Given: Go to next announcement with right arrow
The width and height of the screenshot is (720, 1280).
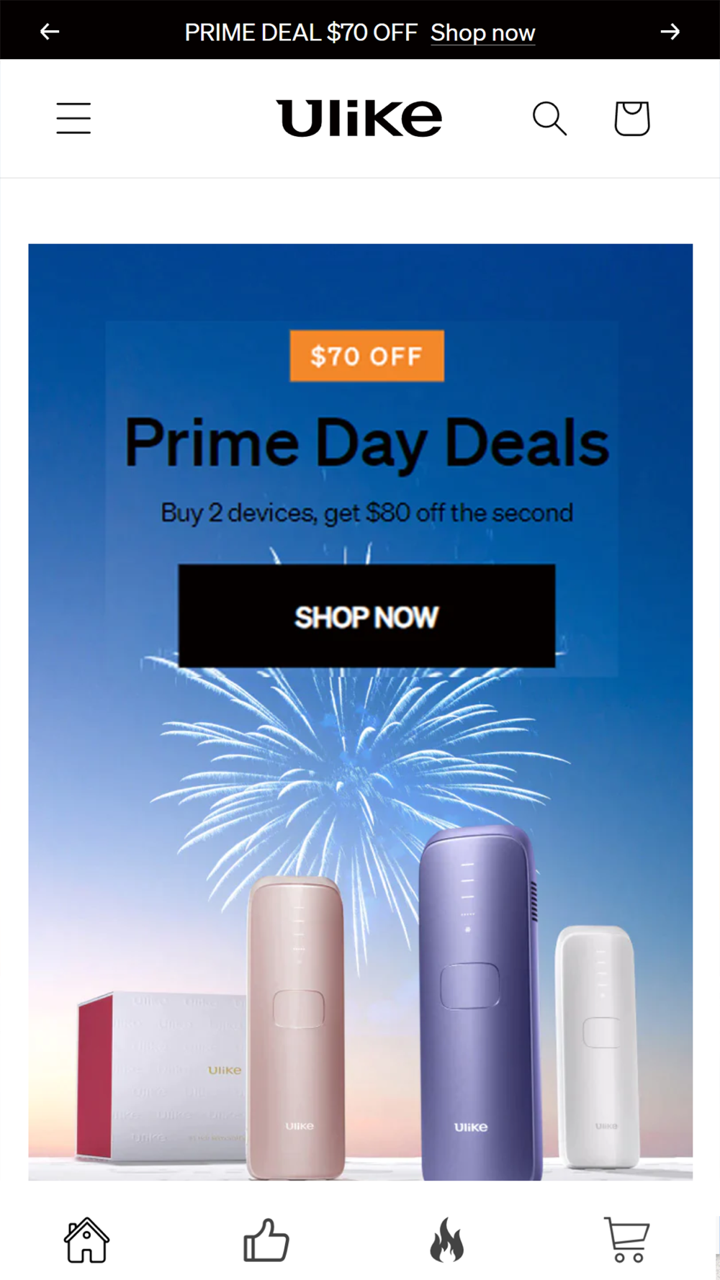Looking at the screenshot, I should click(670, 32).
